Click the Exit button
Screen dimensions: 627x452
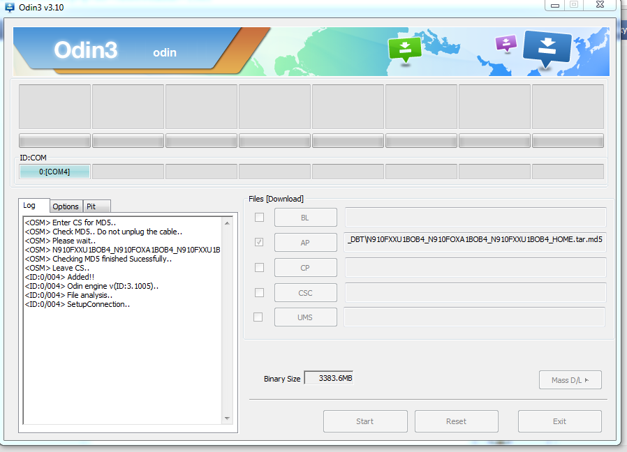tap(559, 421)
